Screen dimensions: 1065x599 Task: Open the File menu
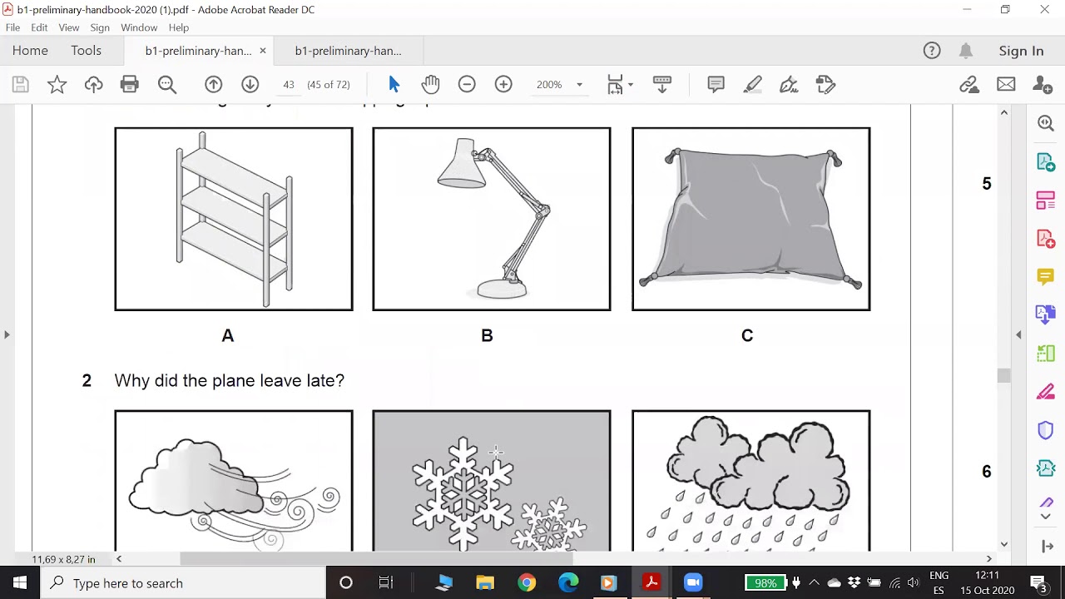pyautogui.click(x=12, y=27)
